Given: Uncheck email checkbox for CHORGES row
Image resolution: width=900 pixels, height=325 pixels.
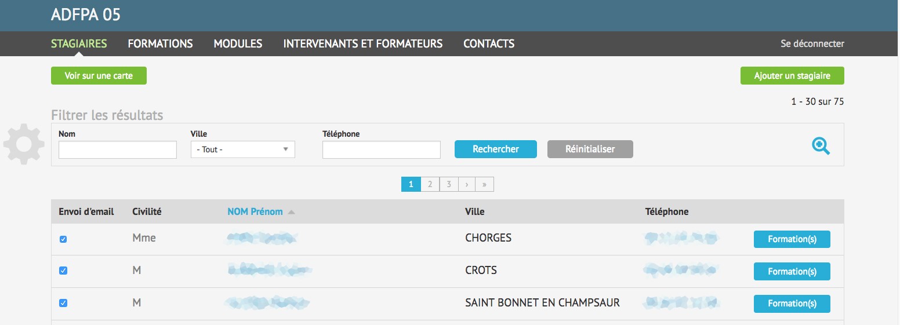Looking at the screenshot, I should tap(63, 239).
